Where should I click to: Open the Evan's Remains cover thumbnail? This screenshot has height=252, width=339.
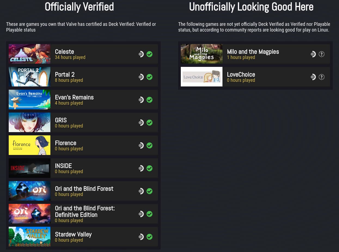click(x=29, y=99)
